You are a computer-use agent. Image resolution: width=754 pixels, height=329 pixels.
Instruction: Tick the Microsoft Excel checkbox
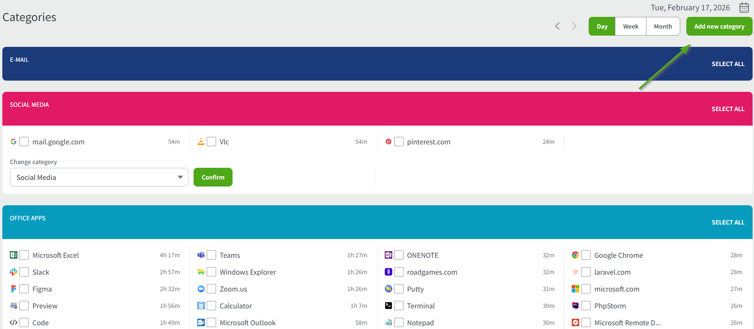click(x=24, y=255)
